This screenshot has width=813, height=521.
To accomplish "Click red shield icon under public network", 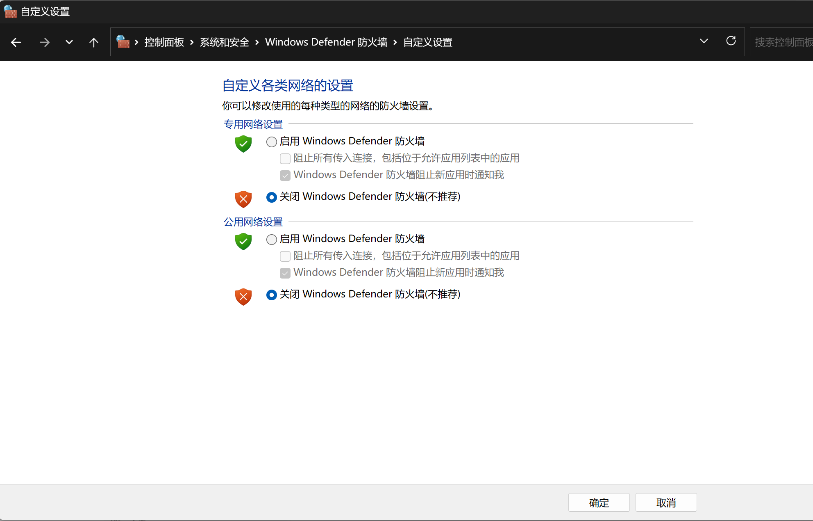I will click(x=243, y=297).
